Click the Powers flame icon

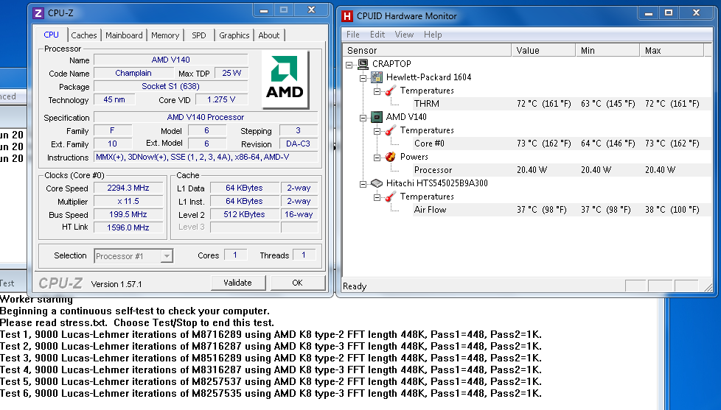point(391,157)
